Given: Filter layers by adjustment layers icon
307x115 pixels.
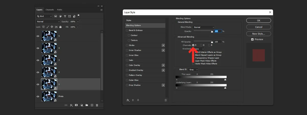Looking at the screenshot, I should tap(60, 16).
